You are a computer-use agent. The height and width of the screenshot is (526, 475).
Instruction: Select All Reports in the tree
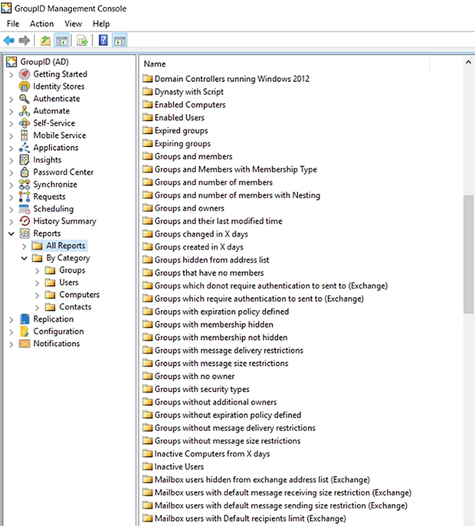[66, 246]
